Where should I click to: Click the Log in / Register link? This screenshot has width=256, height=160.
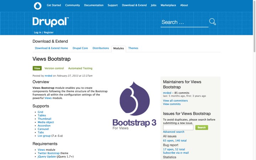pos(44,32)
